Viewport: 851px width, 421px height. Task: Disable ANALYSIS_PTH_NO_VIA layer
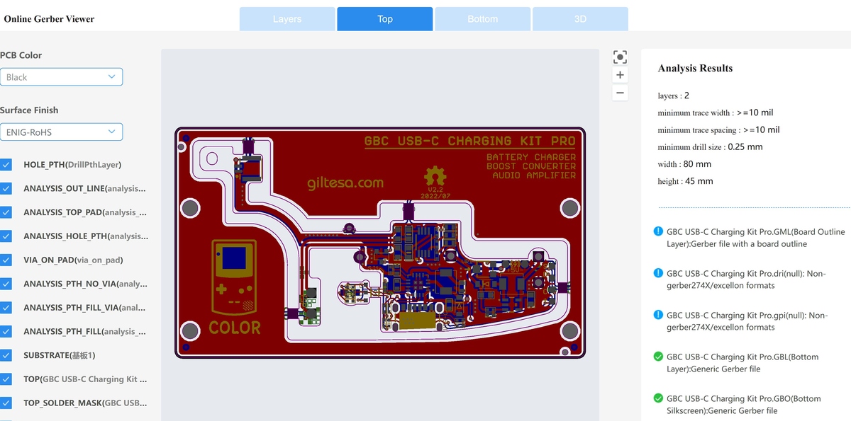[x=6, y=284]
